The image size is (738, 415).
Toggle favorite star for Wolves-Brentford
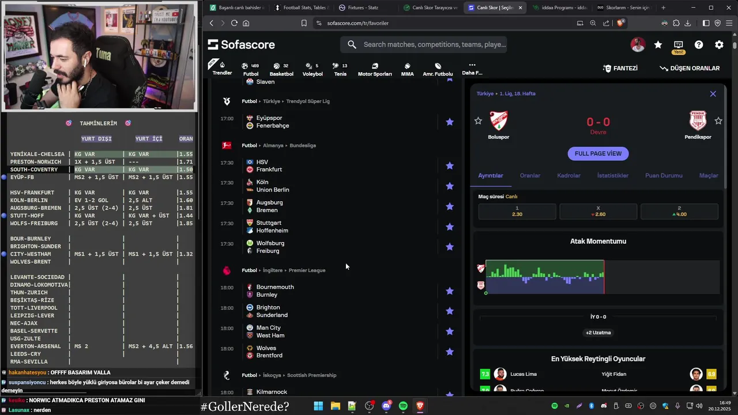tap(450, 352)
